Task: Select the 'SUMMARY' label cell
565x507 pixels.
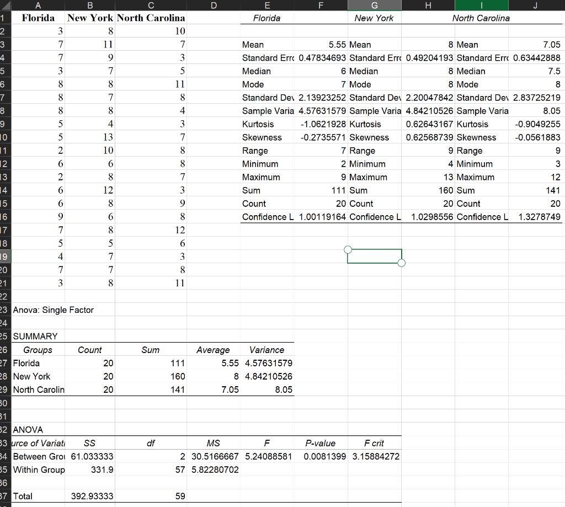Action: 35,336
